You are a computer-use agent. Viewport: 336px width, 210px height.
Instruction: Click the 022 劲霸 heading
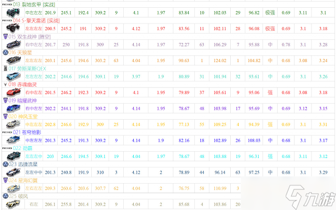tap(22, 148)
